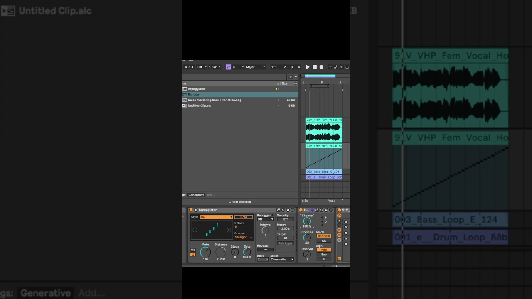532x299 pixels.
Task: Click the Sub sign button
Action: coord(324,255)
